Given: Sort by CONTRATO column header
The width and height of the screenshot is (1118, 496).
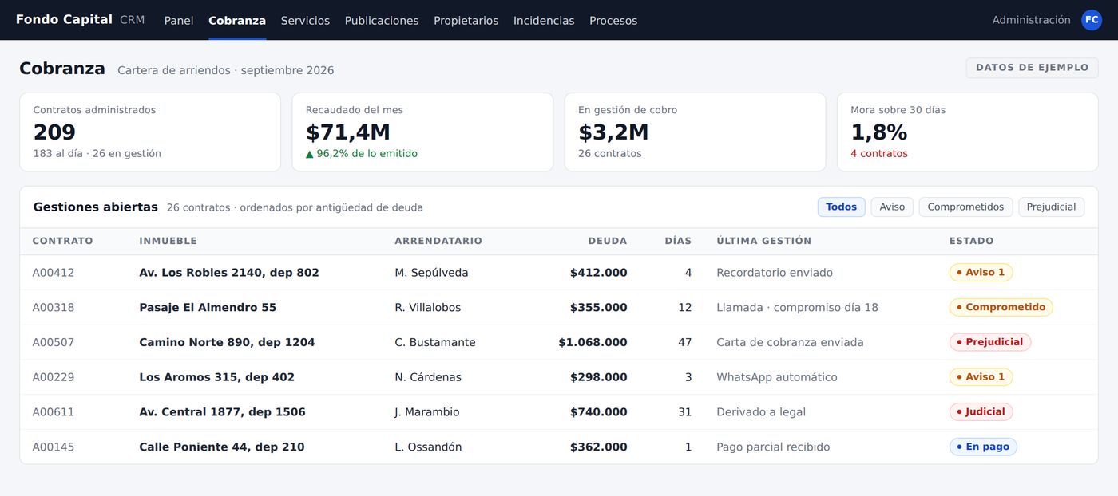Looking at the screenshot, I should click(62, 241).
